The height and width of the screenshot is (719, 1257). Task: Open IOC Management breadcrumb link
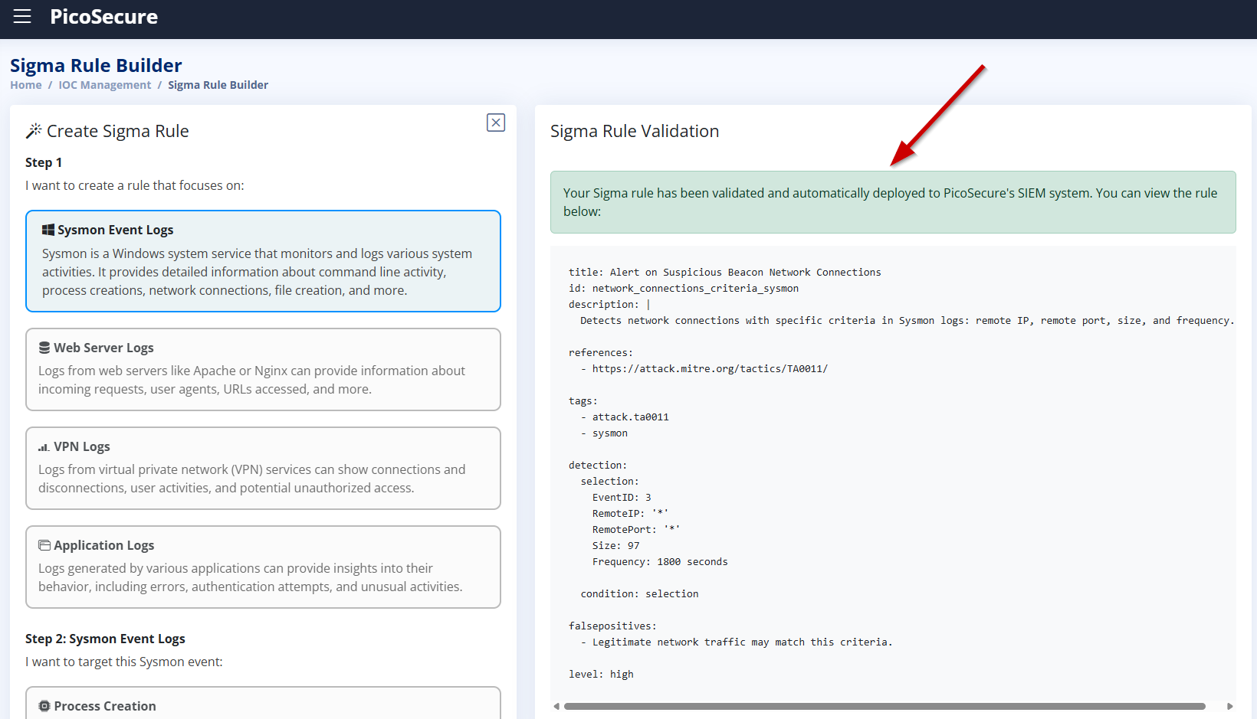pos(105,85)
